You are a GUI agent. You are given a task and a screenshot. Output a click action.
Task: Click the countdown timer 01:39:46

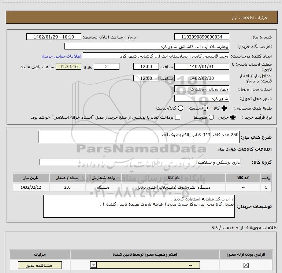68,66
